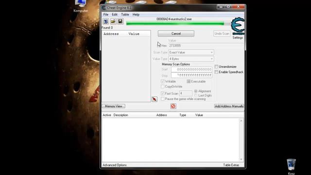Viewport: 311px width, 175px height.
Task: Check Pause the game while scanning
Action: [x=163, y=99]
